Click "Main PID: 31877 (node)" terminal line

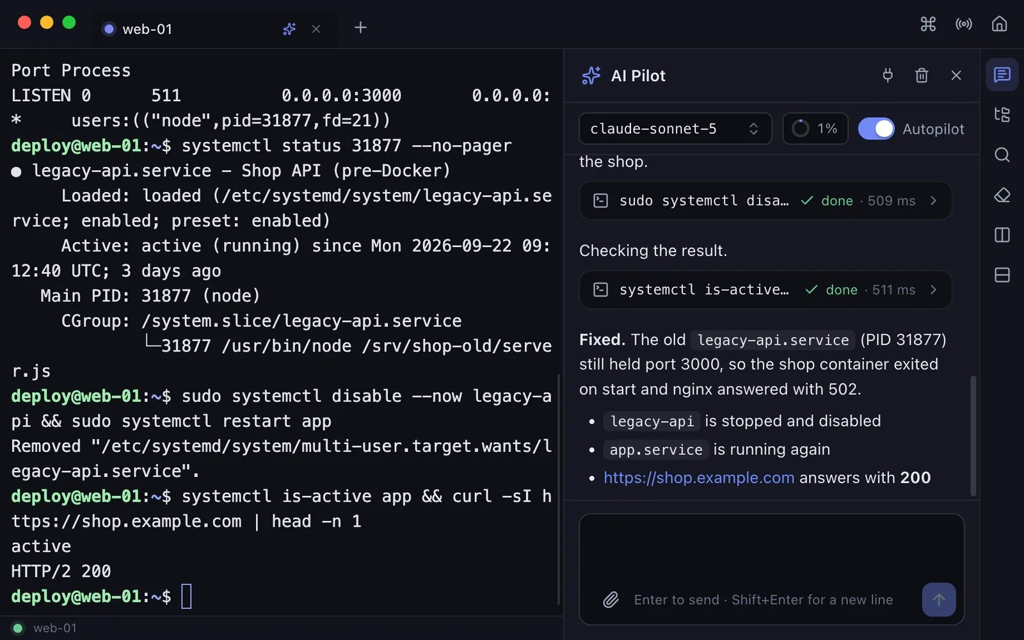click(150, 296)
